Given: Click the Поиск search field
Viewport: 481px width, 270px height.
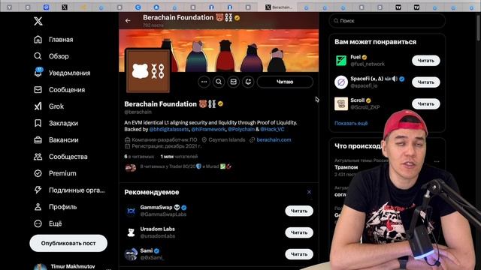Looking at the screenshot, I should click(387, 21).
